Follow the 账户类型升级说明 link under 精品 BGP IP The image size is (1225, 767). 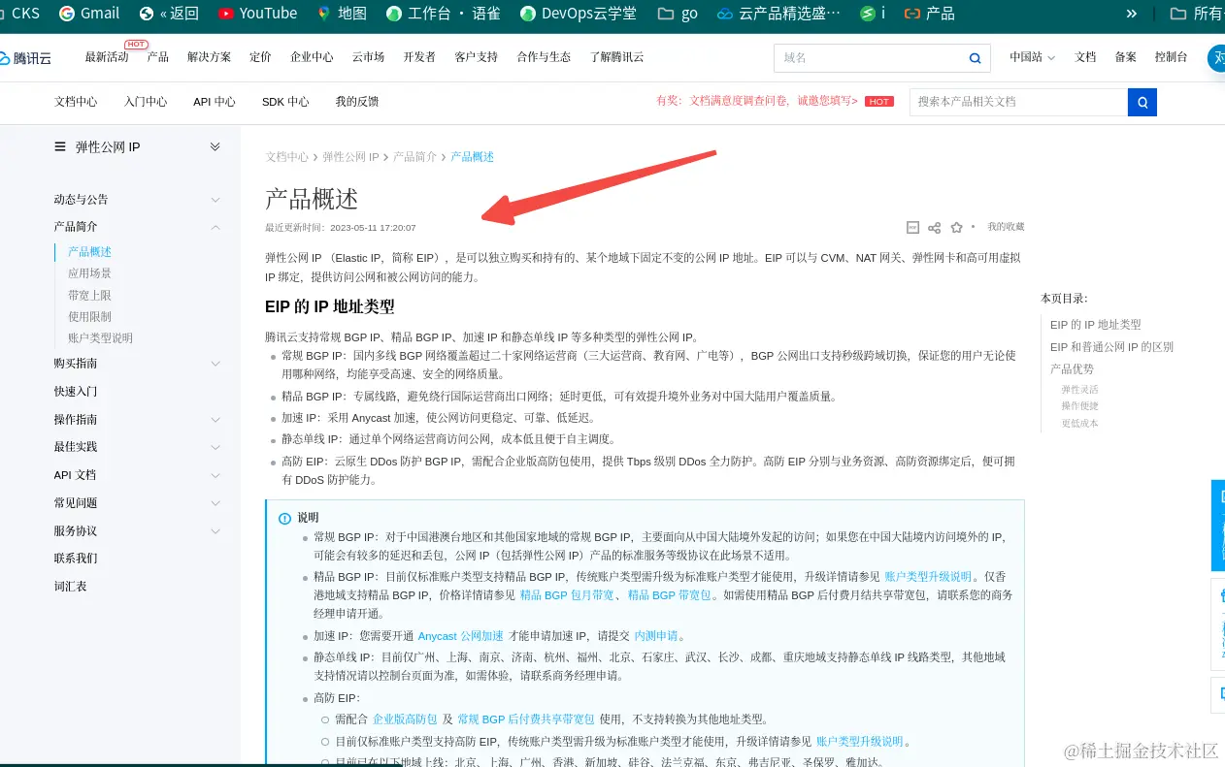(927, 576)
